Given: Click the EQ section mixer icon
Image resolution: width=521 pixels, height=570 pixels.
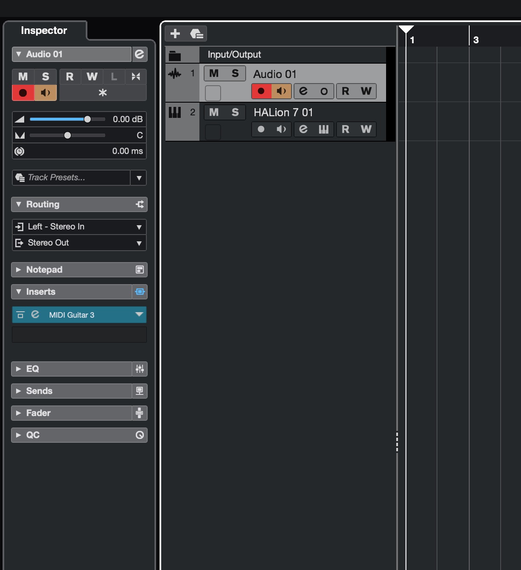Looking at the screenshot, I should (140, 369).
